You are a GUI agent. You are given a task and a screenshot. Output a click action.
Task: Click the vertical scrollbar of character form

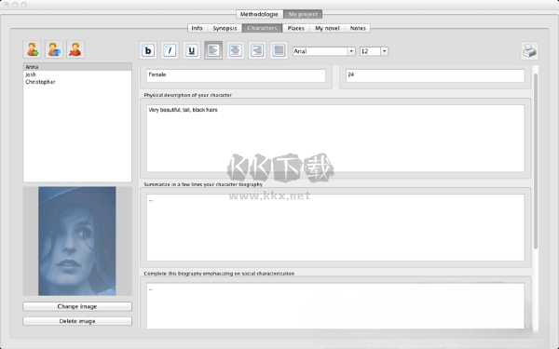coord(536,161)
